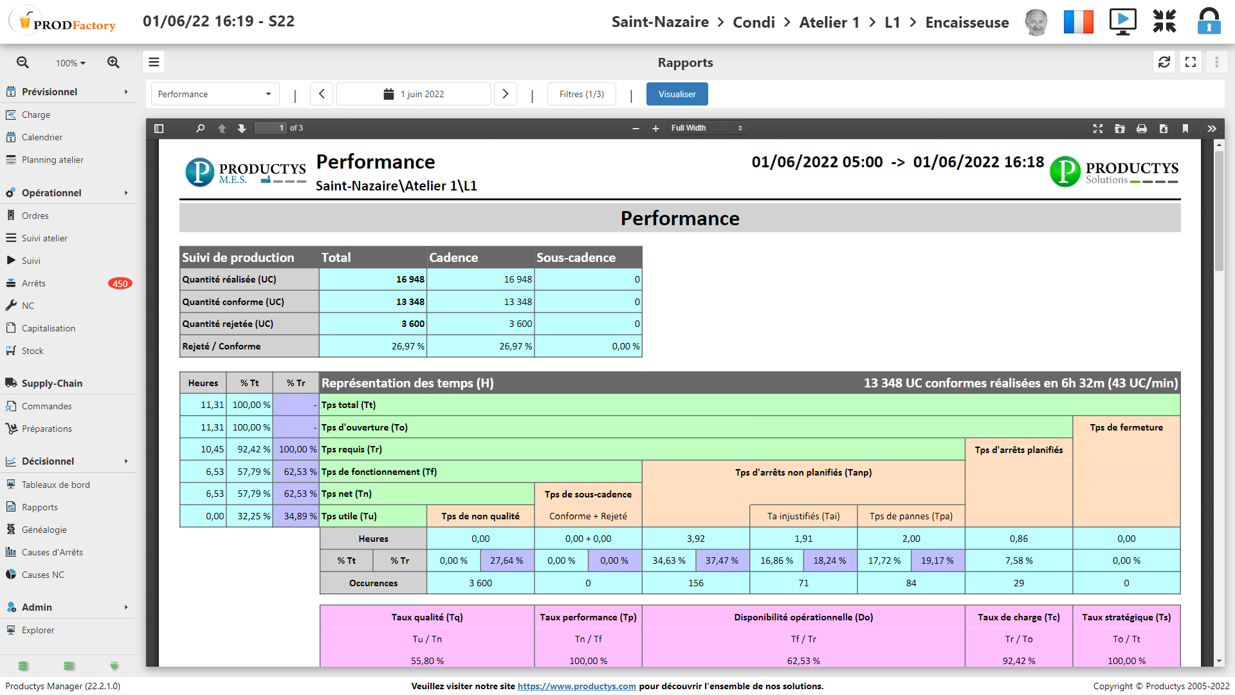Click the zoom in magnifier in sidebar
Image resolution: width=1235 pixels, height=695 pixels.
[x=113, y=62]
